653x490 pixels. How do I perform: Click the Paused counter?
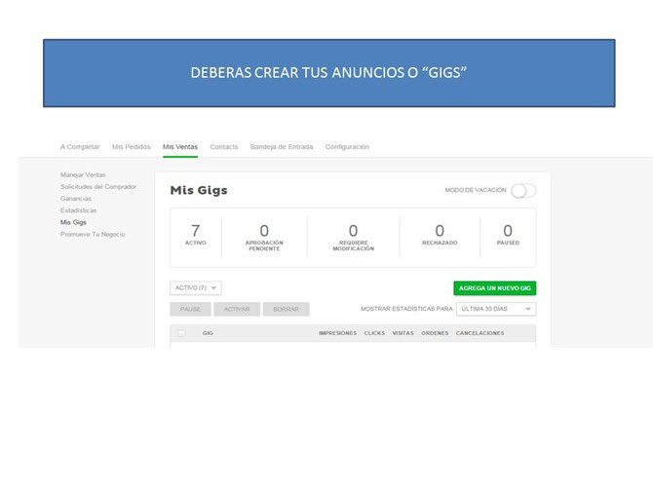[x=508, y=235]
